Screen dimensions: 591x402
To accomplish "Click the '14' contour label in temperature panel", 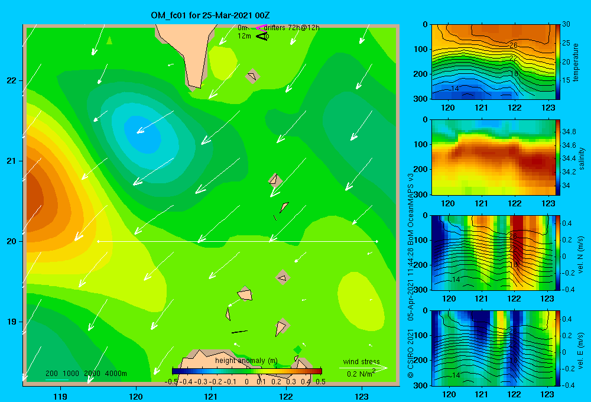I will pyautogui.click(x=455, y=89).
